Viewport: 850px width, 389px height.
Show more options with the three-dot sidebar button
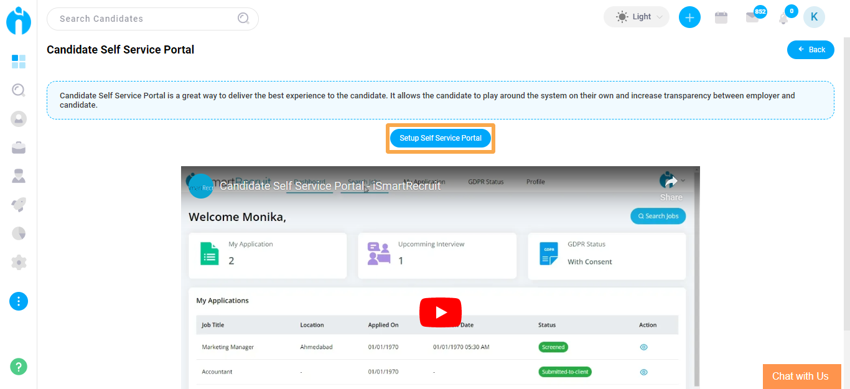19,301
